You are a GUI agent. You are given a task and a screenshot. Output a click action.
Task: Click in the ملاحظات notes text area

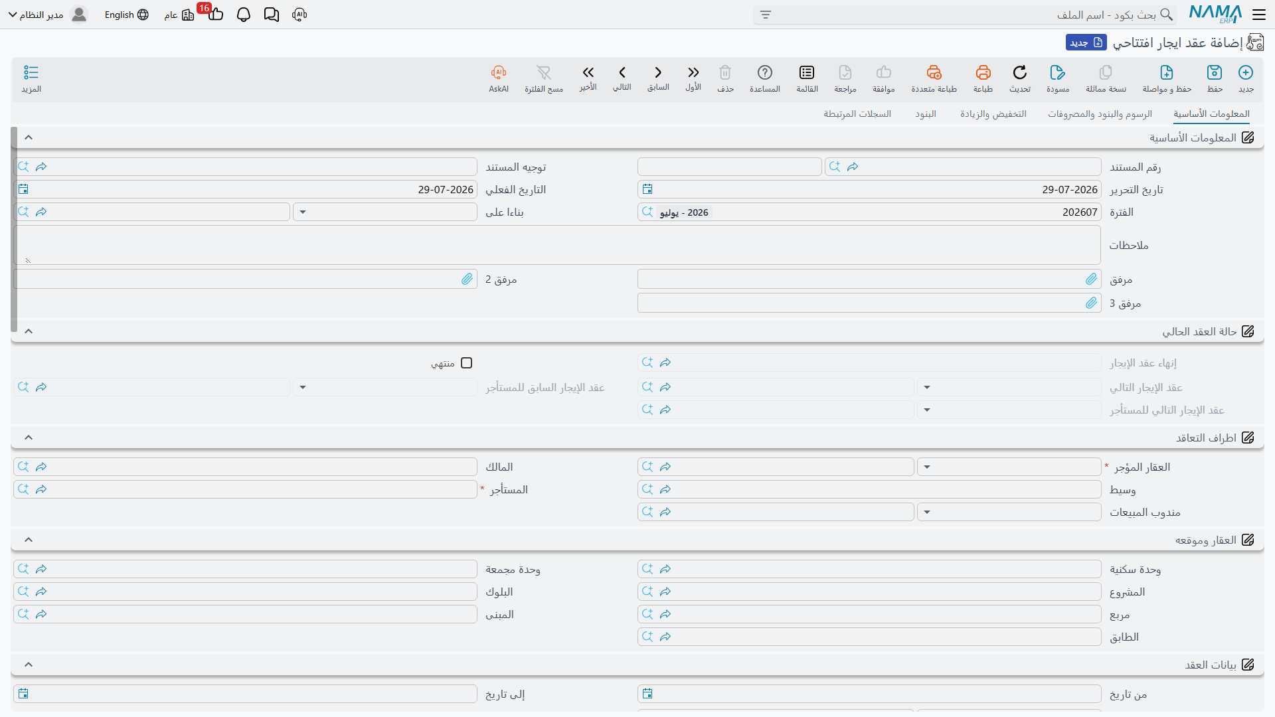coord(557,245)
